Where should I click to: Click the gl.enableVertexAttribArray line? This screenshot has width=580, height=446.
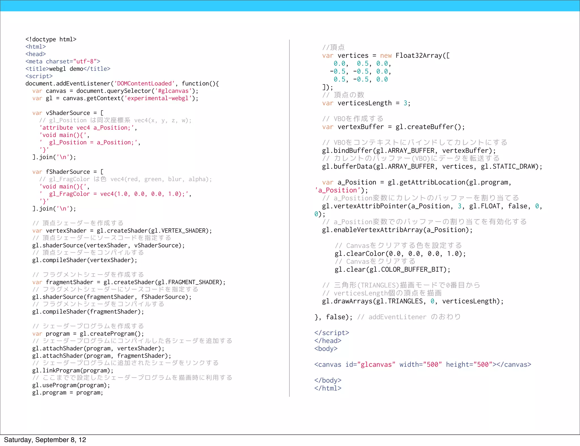coord(397,230)
